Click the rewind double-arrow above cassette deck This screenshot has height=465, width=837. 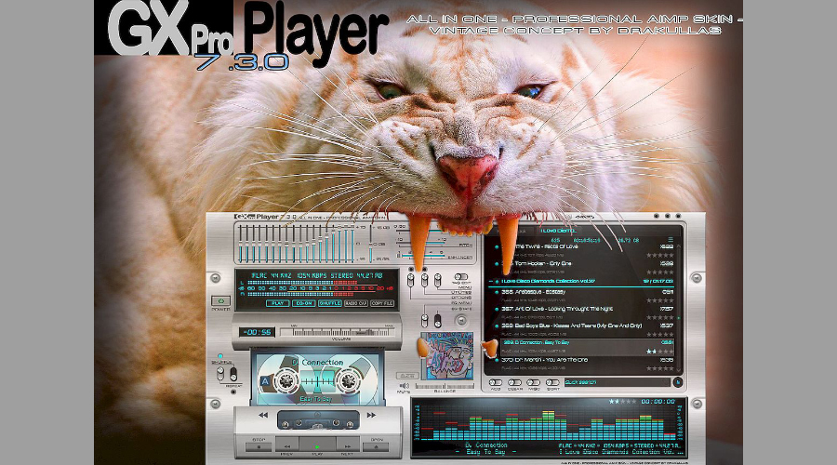263,415
